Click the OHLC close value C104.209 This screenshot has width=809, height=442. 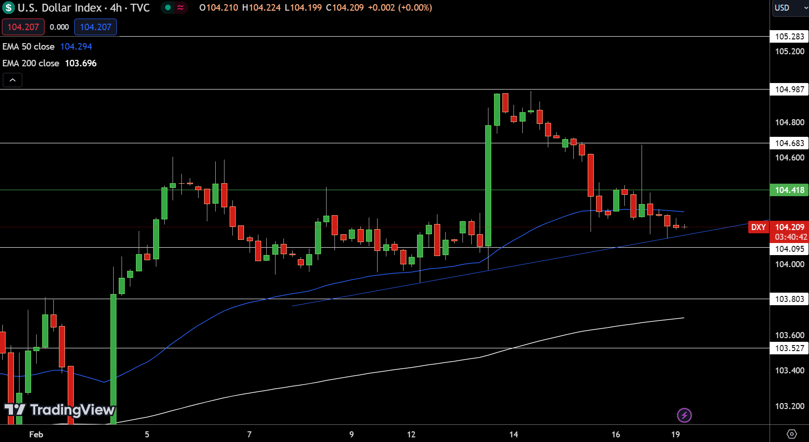(345, 7)
